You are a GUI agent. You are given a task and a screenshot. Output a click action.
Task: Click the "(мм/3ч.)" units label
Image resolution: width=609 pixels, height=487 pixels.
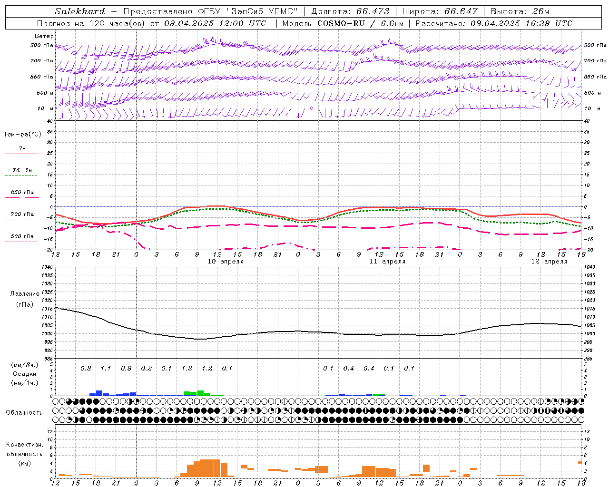[x=24, y=365]
